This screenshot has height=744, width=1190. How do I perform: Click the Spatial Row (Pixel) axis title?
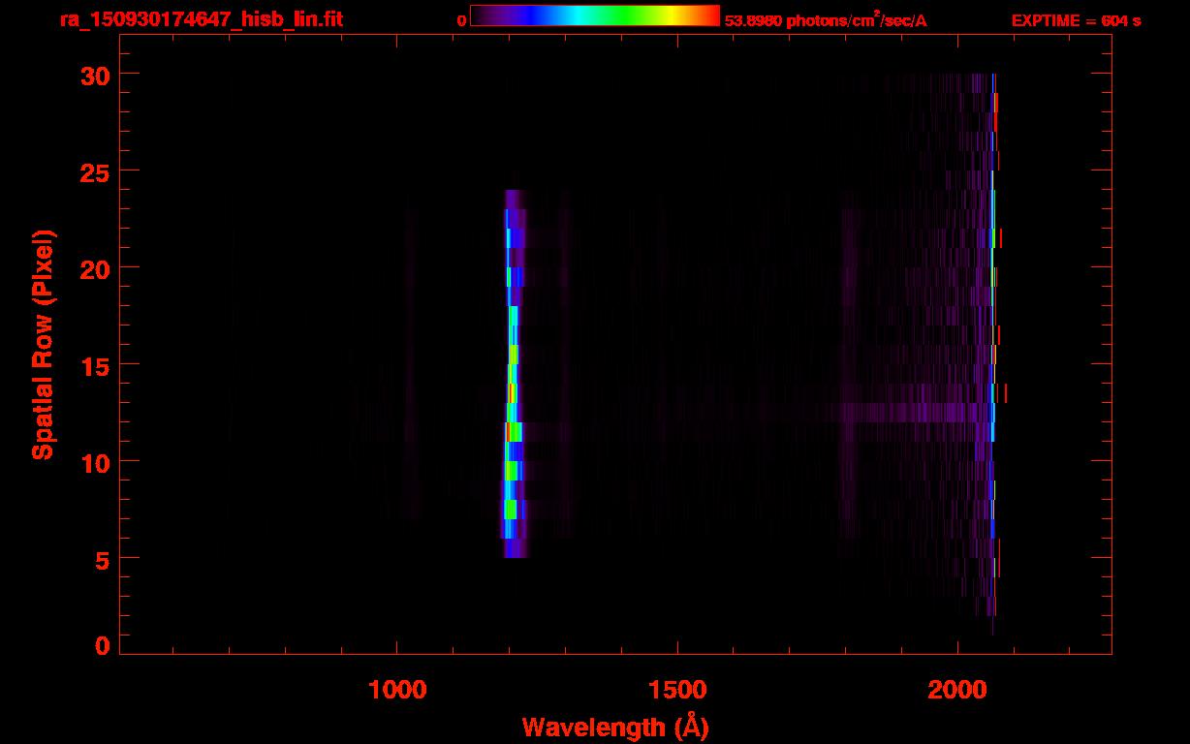(43, 344)
